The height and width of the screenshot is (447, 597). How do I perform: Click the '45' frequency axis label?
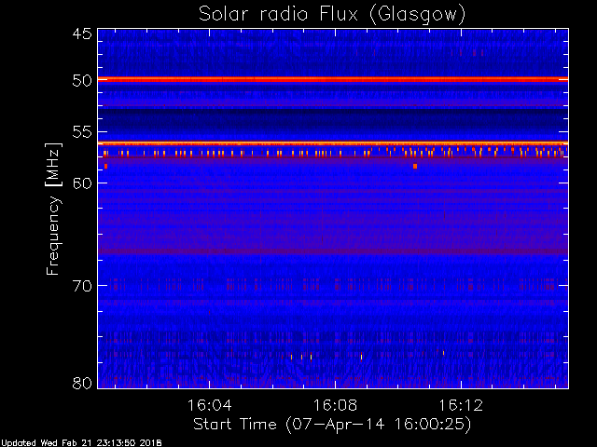82,34
